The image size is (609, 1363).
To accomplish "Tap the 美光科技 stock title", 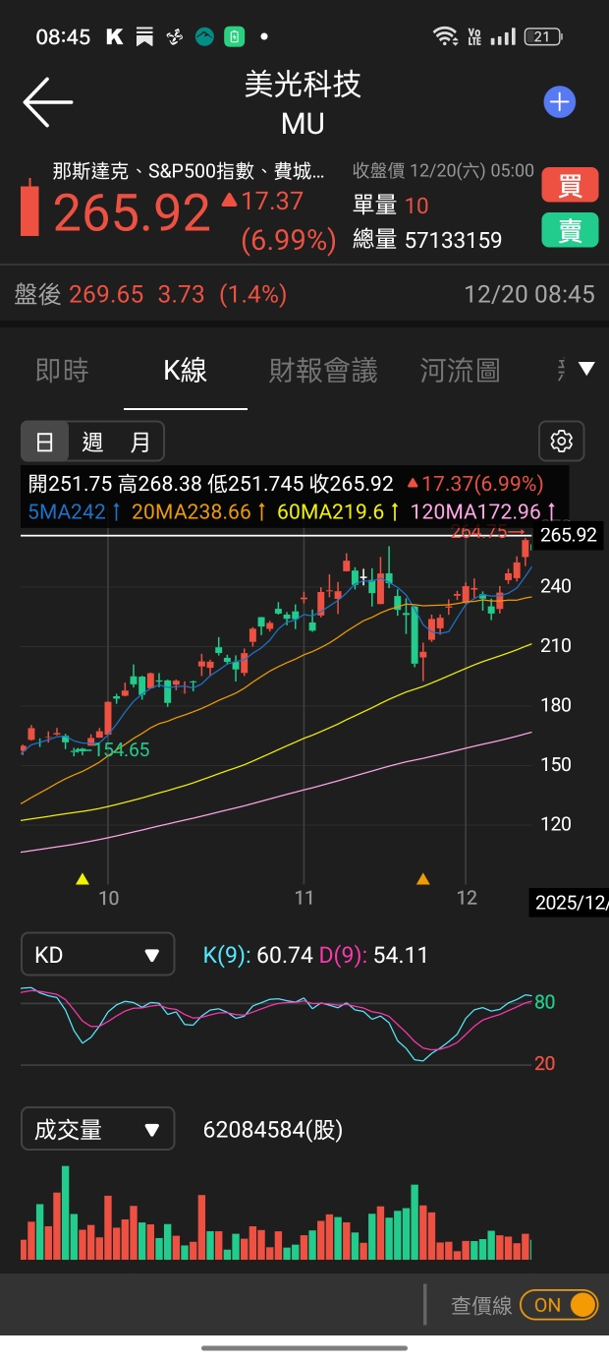I will [303, 85].
